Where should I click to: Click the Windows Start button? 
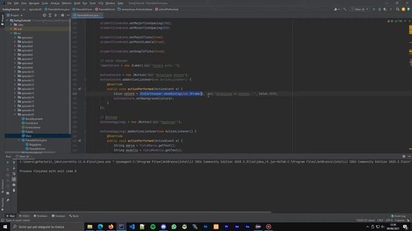click(x=5, y=227)
